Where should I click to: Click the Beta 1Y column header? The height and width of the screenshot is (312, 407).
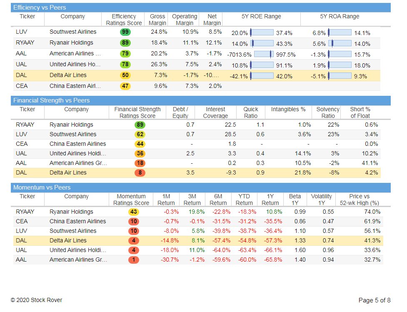[x=295, y=200]
